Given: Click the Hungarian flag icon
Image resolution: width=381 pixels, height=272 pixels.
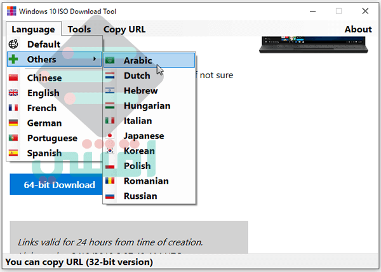Looking at the screenshot, I should click(110, 105).
